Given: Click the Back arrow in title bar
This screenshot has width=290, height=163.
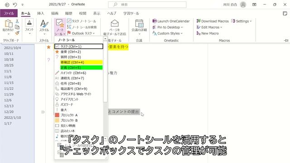Looking at the screenshot, I should pos(7,5).
